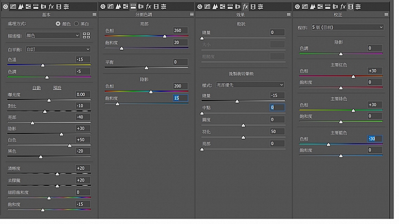The width and height of the screenshot is (399, 224).
Task: Open the 描述檔 profile dropdown
Action: pyautogui.click(x=53, y=35)
